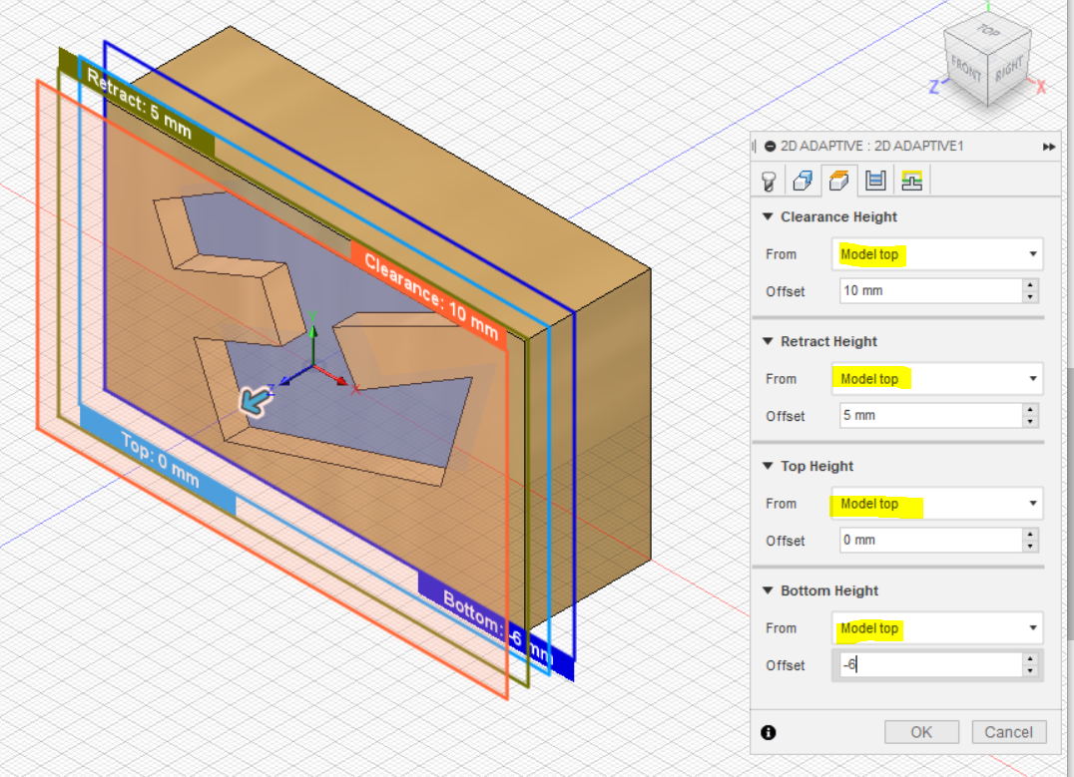The width and height of the screenshot is (1074, 777).
Task: Collapse the Retract Height section
Action: point(768,341)
